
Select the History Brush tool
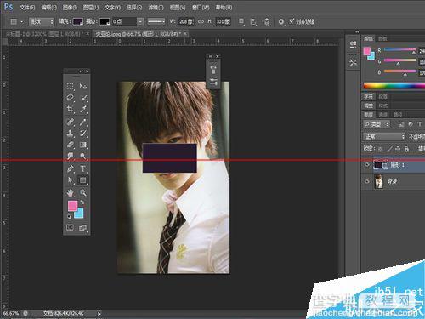coord(82,134)
